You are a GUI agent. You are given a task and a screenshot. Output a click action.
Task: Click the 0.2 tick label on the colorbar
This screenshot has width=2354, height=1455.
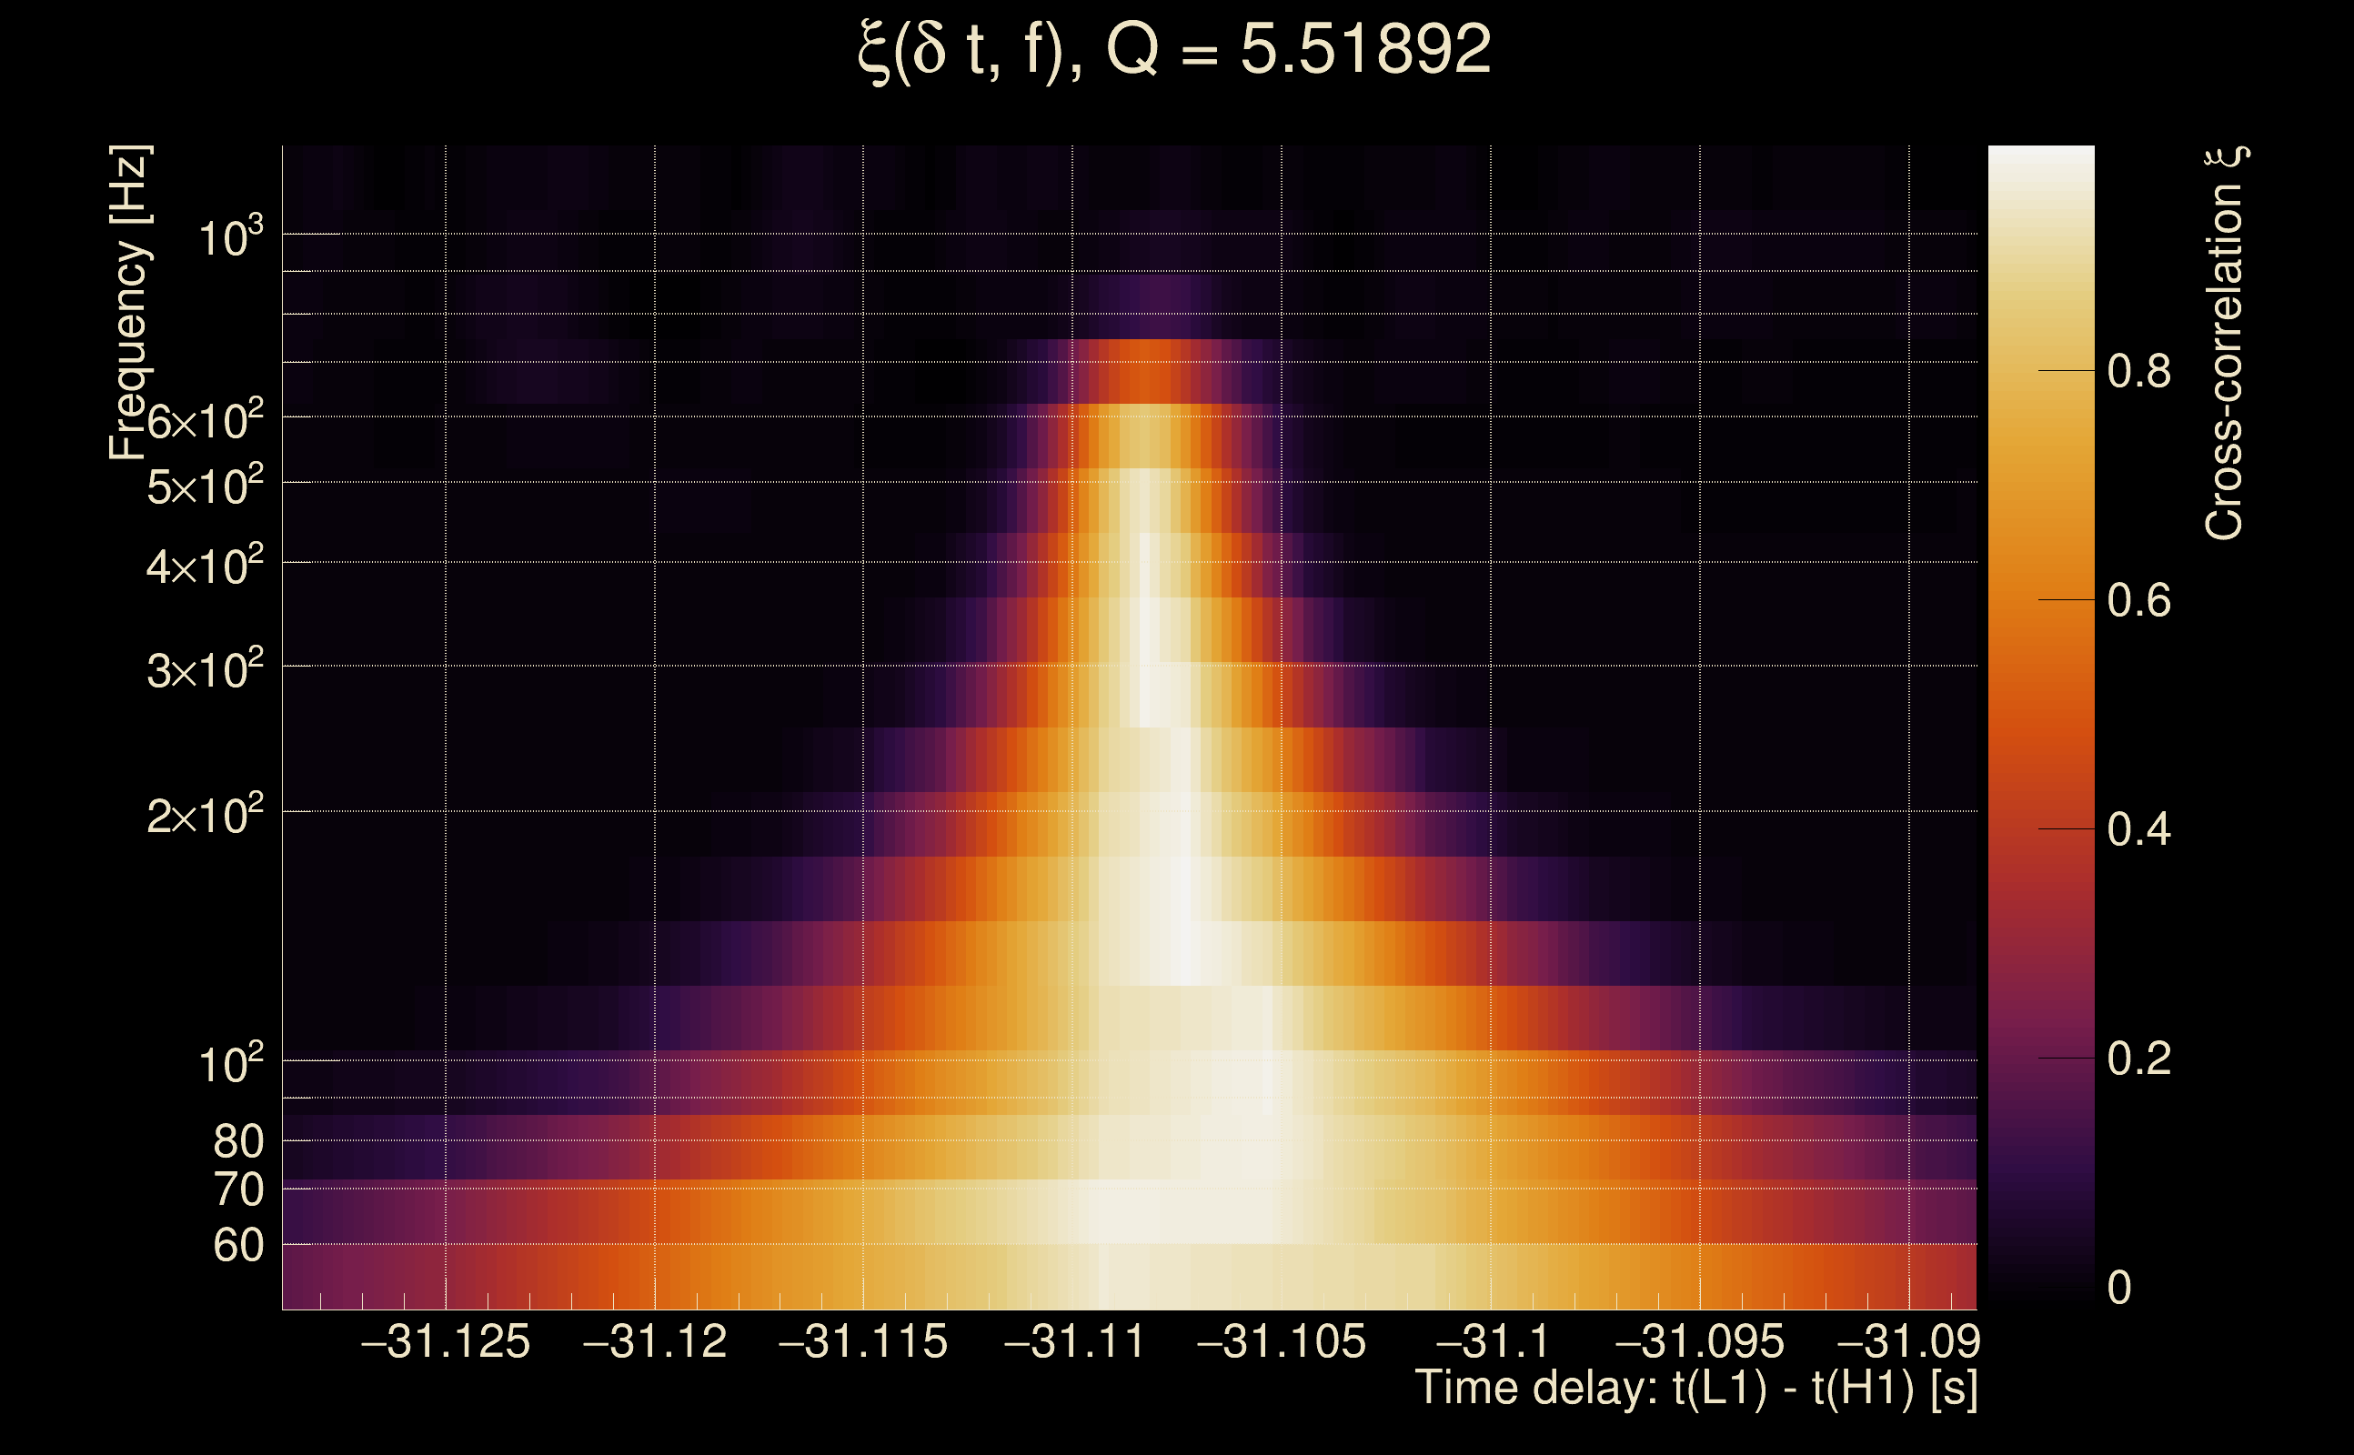tap(2138, 1059)
